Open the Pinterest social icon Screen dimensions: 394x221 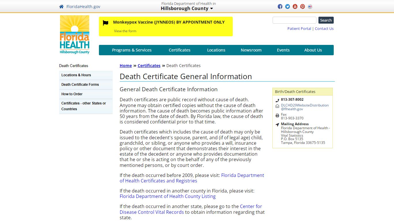303,7
